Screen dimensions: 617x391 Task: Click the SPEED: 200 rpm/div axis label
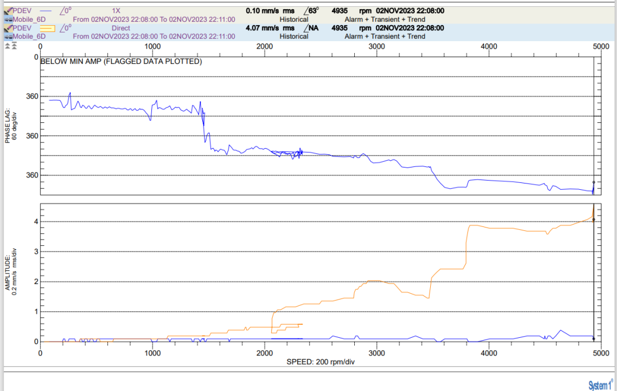coord(320,362)
